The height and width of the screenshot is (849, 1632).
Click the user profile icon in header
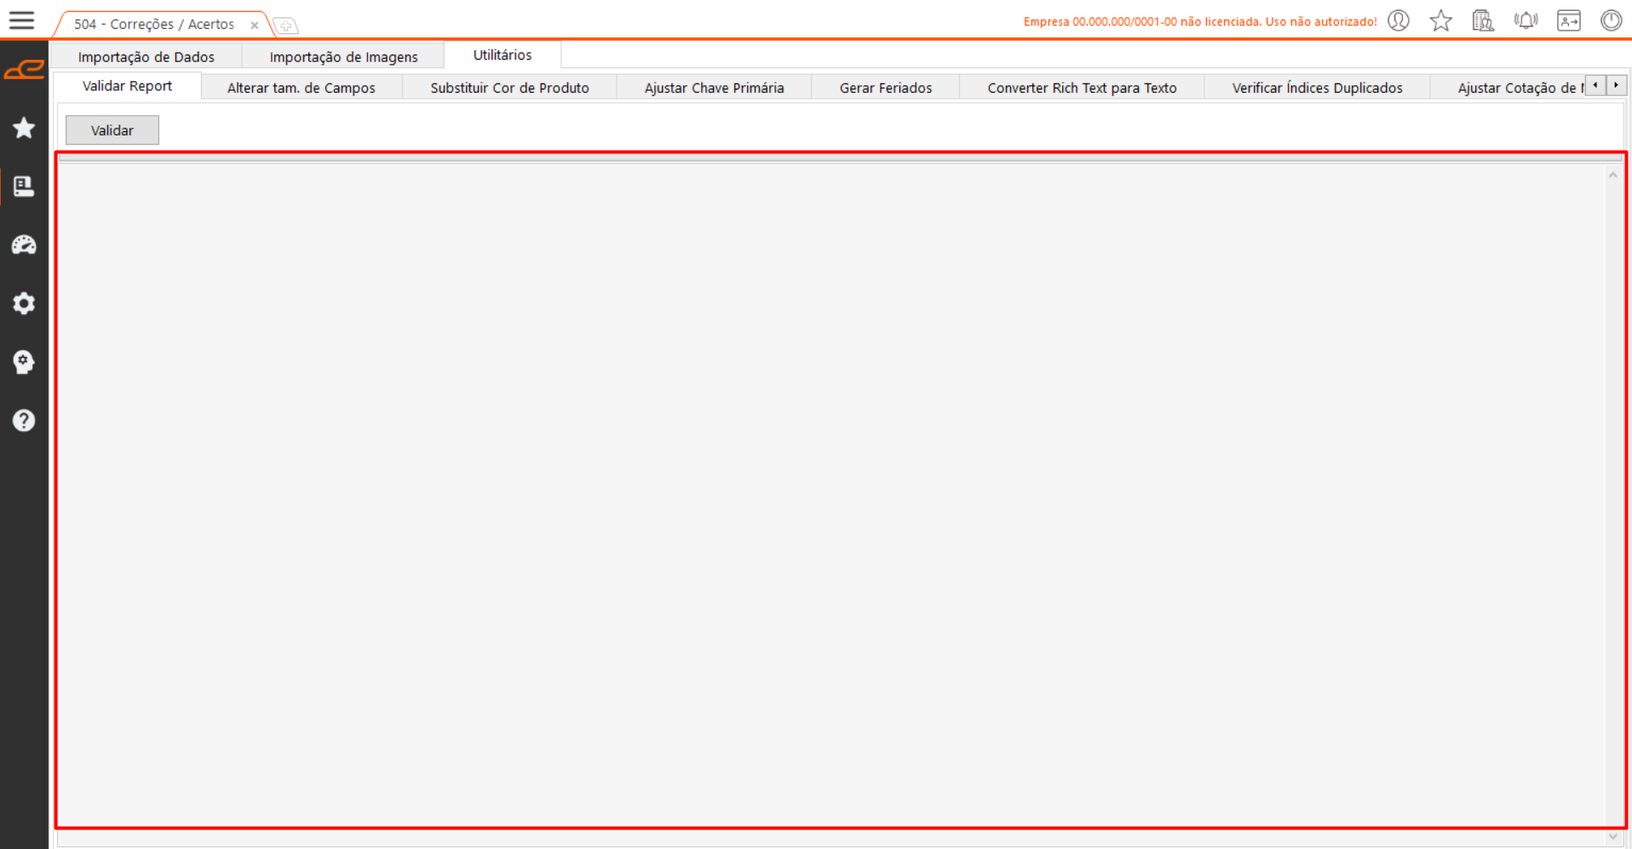pos(1399,20)
